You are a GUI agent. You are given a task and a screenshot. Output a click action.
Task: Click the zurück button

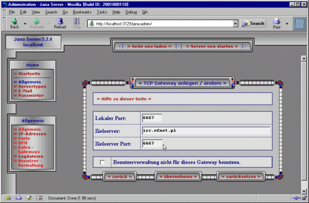[119, 176]
